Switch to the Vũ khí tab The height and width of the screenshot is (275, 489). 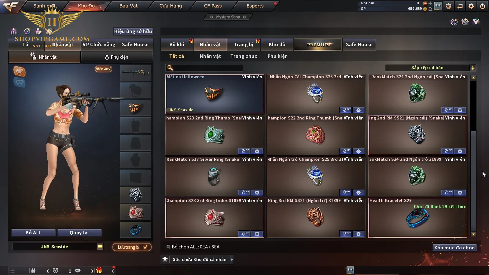(x=177, y=45)
